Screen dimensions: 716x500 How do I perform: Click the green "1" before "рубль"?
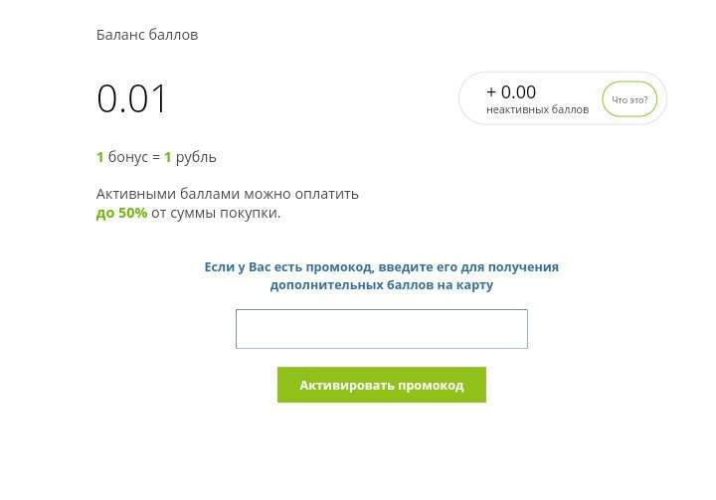pos(168,157)
